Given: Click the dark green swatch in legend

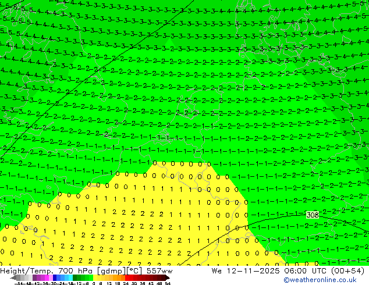Looking at the screenshot, I should (75, 277).
